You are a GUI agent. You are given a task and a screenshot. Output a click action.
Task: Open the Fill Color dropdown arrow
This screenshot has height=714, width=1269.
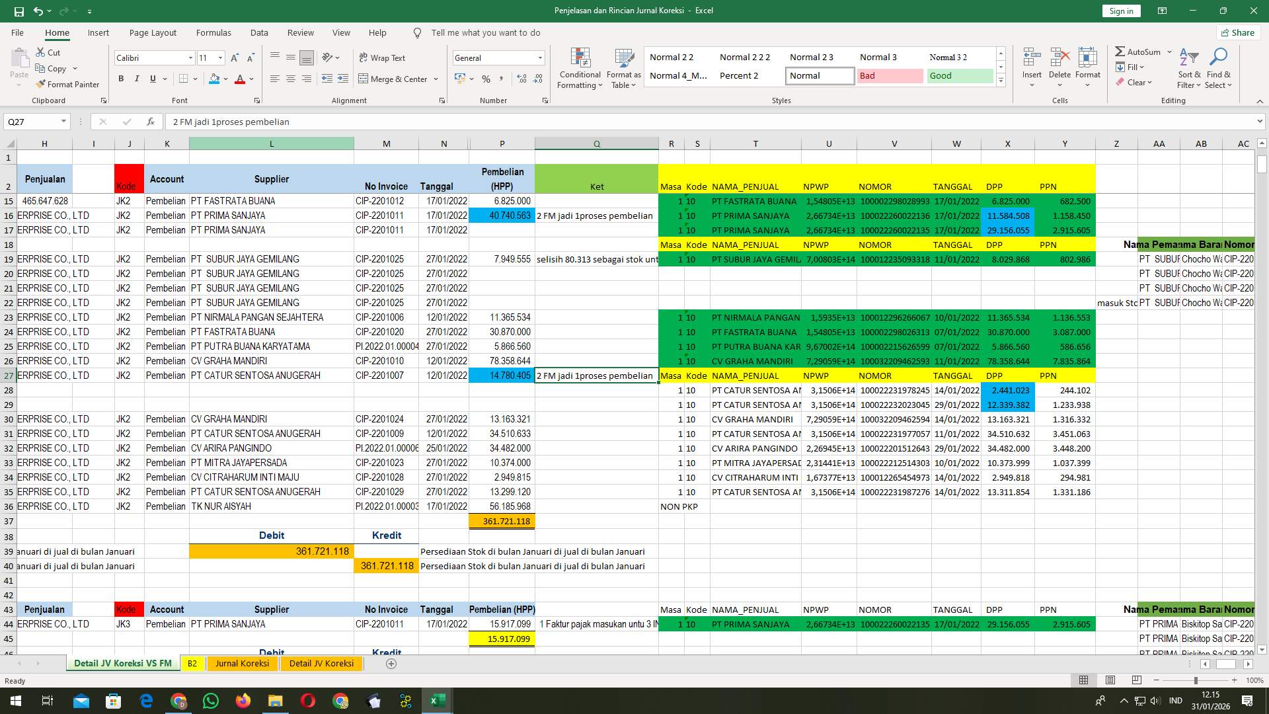(x=224, y=79)
